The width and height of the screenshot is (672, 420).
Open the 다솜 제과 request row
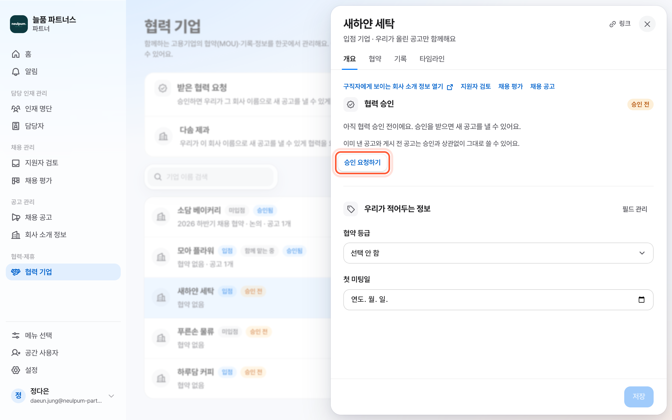pyautogui.click(x=238, y=136)
